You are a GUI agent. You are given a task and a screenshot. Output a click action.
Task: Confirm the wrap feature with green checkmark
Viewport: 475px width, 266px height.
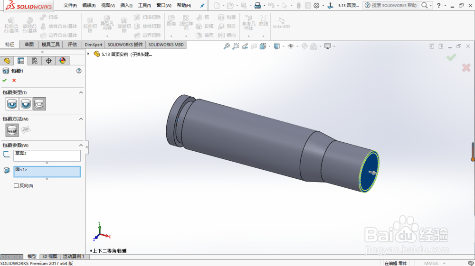[x=5, y=81]
